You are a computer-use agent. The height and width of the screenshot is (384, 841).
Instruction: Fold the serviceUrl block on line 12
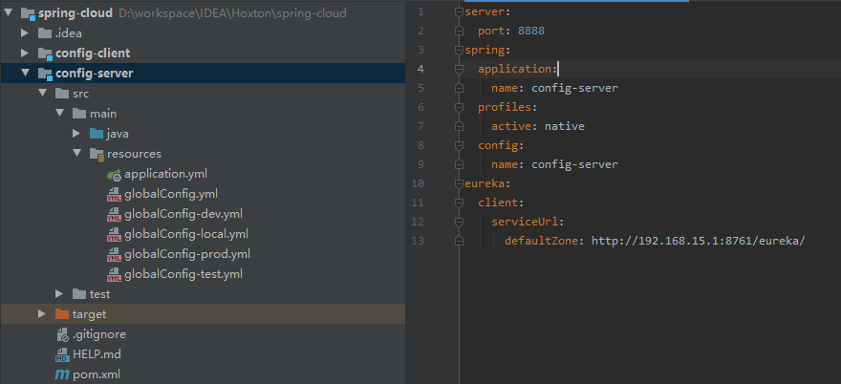[459, 222]
